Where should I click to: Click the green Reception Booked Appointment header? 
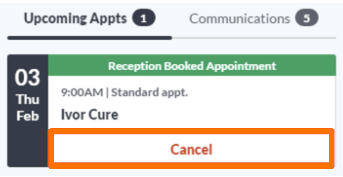point(192,66)
